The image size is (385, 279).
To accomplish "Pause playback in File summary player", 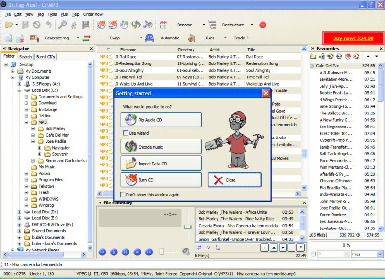I will point(126,252).
